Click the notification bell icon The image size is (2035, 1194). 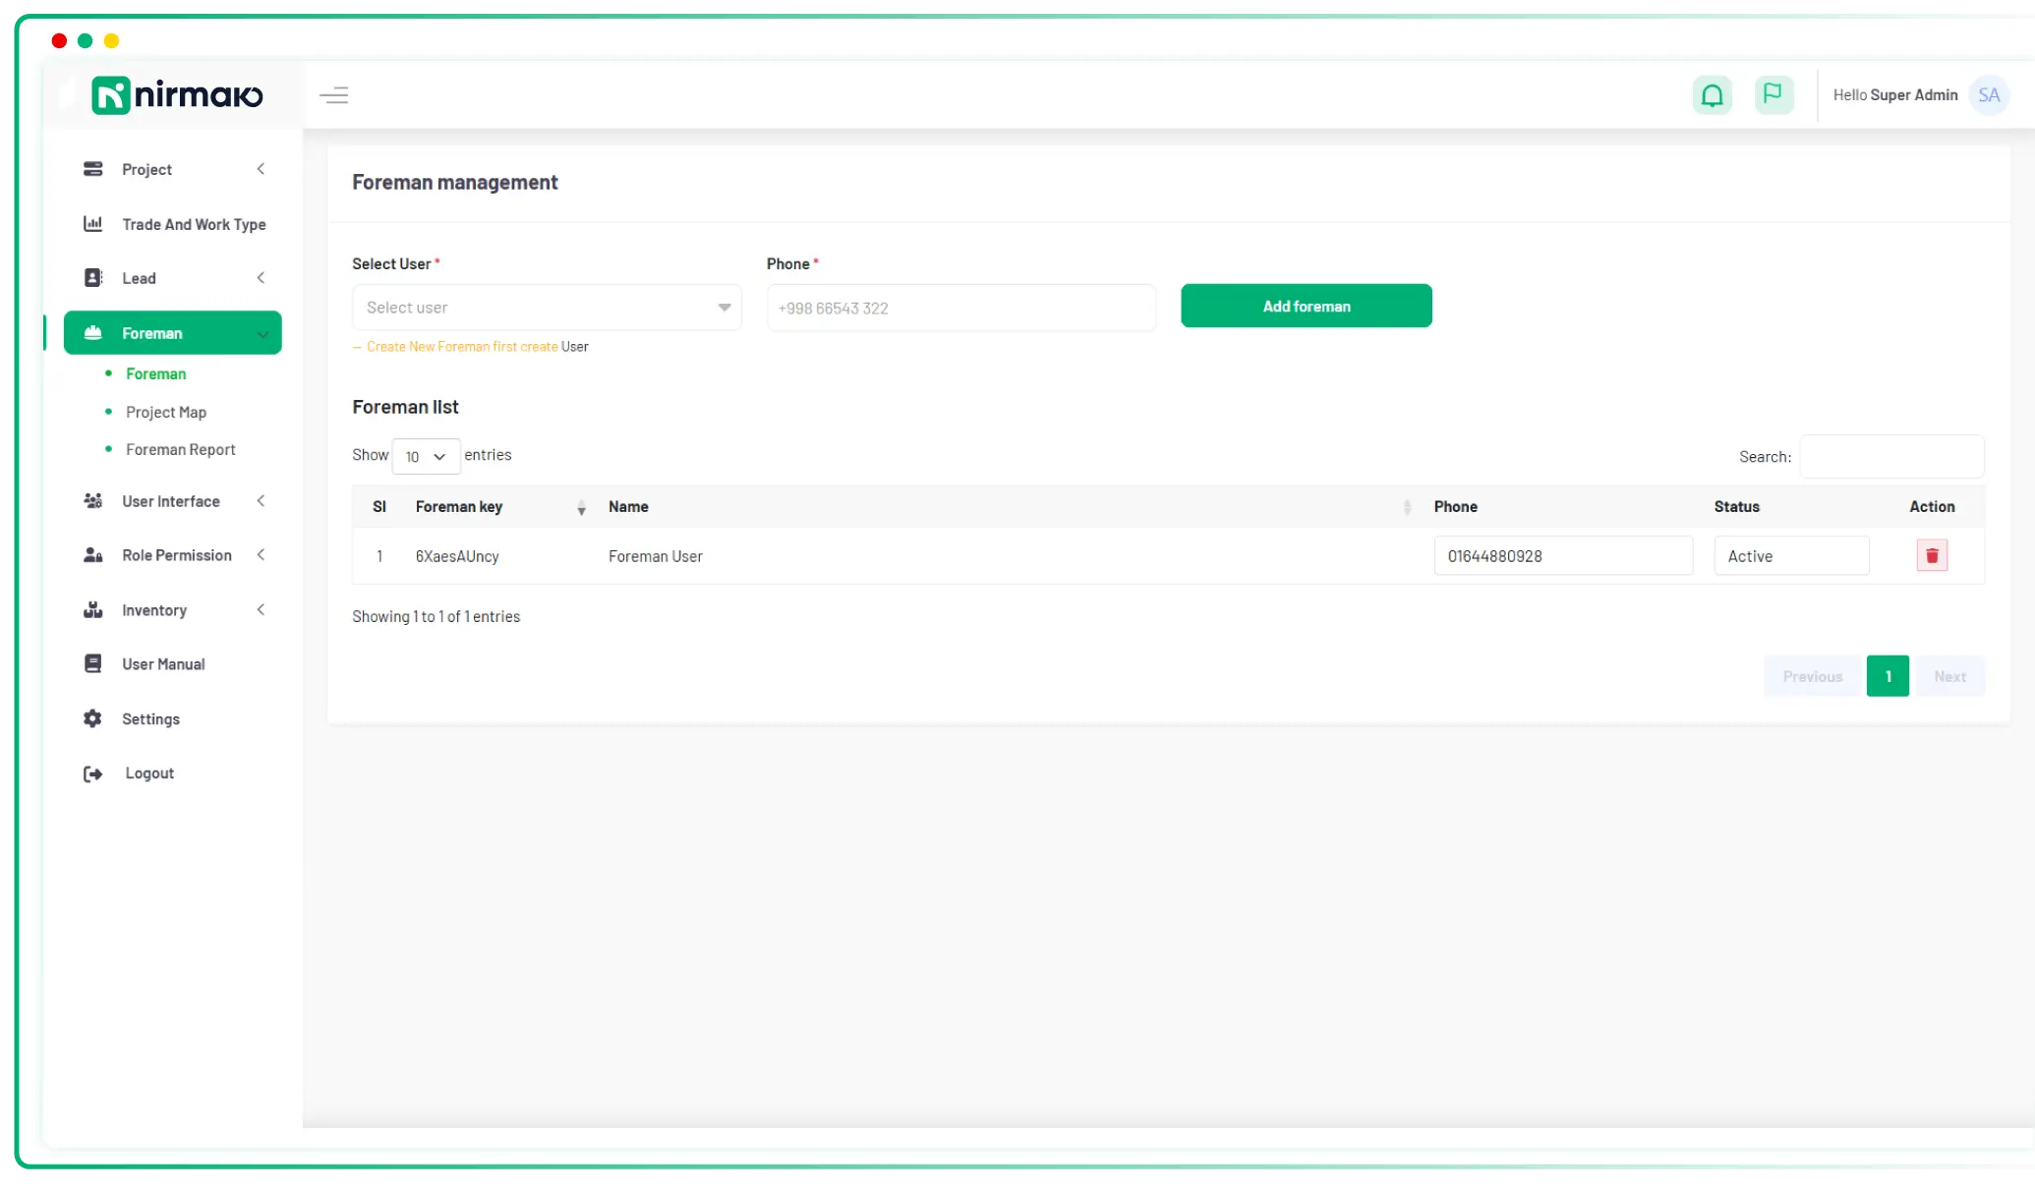1713,95
